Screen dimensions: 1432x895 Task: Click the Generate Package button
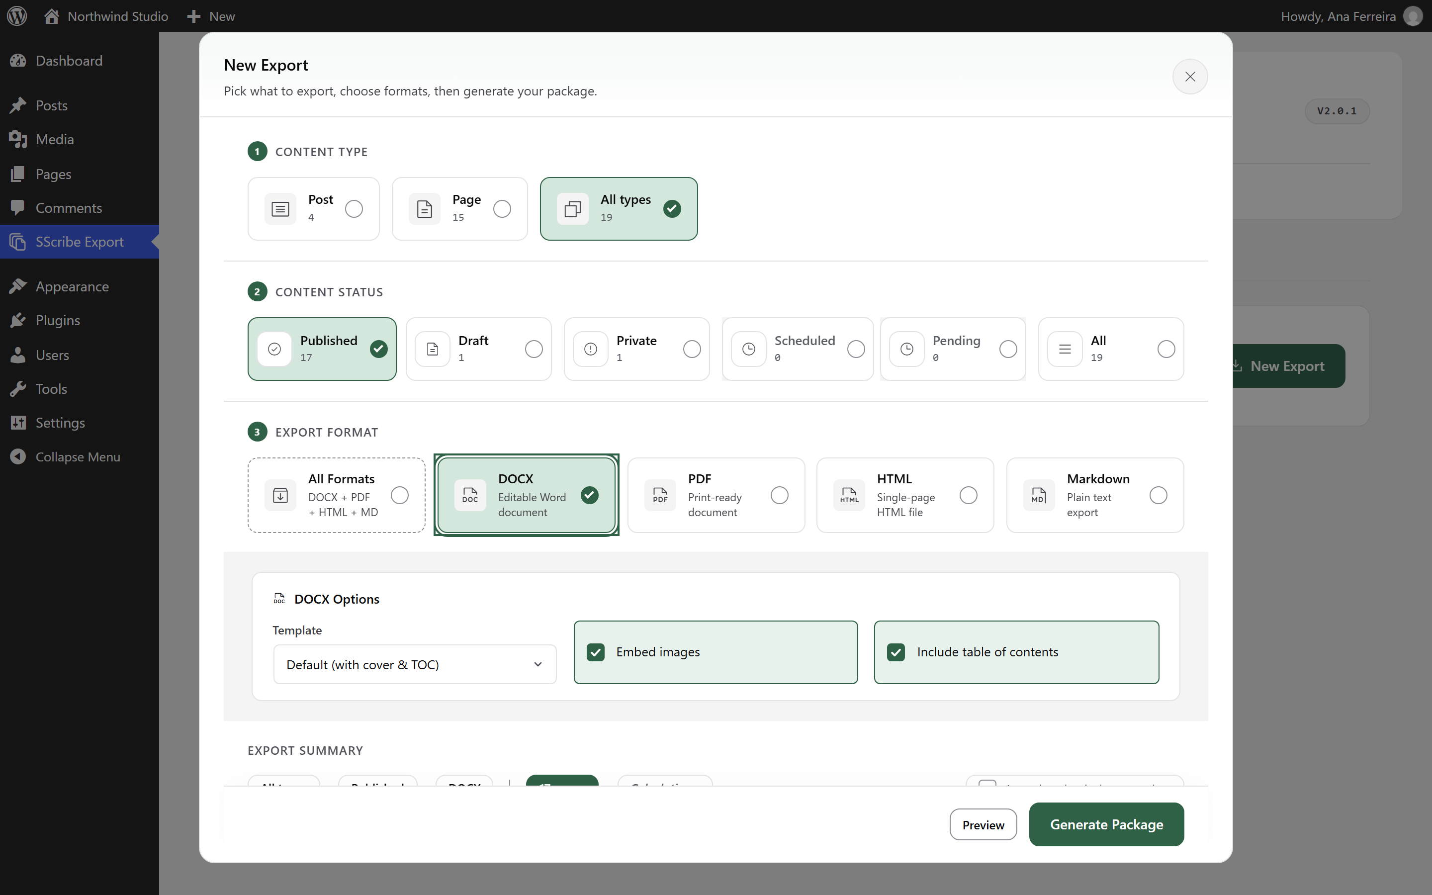[x=1106, y=824]
